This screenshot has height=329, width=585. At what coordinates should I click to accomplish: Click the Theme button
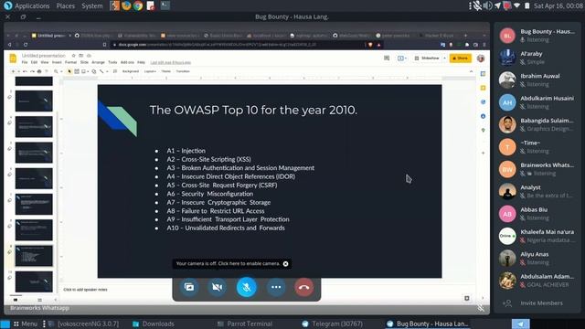click(166, 71)
